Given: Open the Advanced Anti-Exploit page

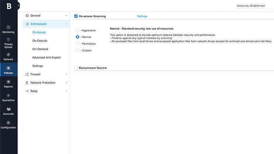Looking at the screenshot, I should pyautogui.click(x=47, y=57).
